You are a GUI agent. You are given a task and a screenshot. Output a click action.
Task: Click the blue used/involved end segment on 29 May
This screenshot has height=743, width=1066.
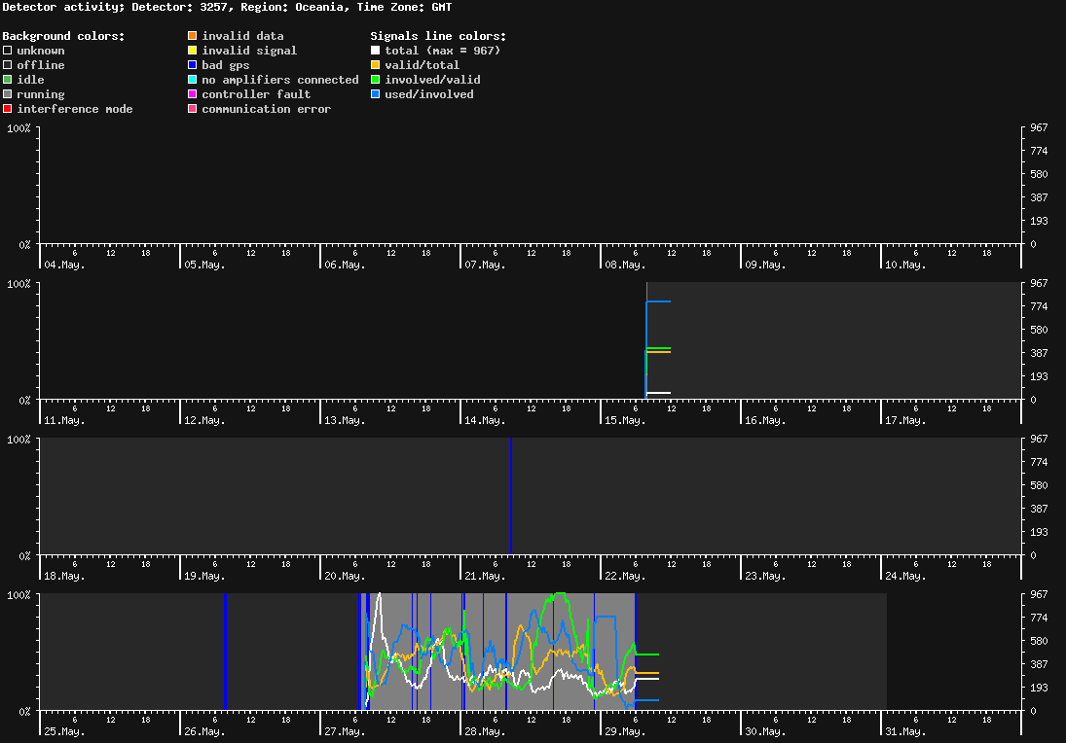[647, 700]
